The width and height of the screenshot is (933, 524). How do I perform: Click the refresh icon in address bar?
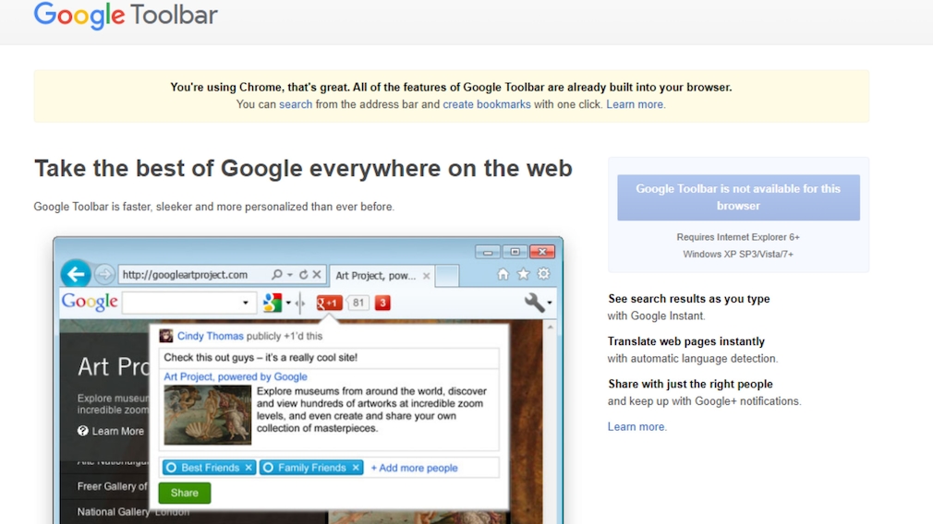tap(304, 275)
